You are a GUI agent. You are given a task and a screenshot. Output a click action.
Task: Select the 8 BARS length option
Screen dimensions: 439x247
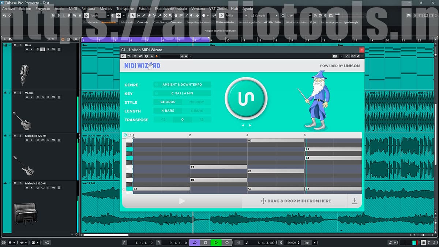point(197,111)
